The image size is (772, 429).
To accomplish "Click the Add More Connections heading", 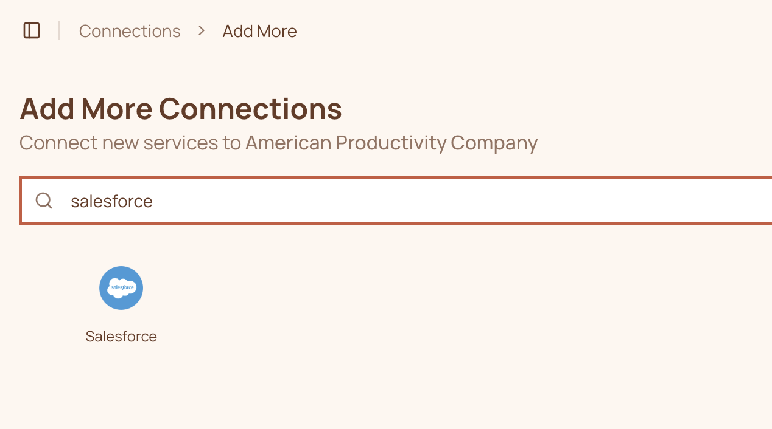I will (x=181, y=109).
